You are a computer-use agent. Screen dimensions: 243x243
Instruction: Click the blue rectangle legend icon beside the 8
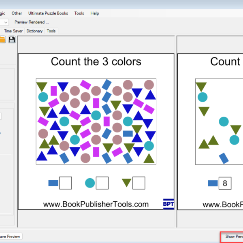coord(213,183)
